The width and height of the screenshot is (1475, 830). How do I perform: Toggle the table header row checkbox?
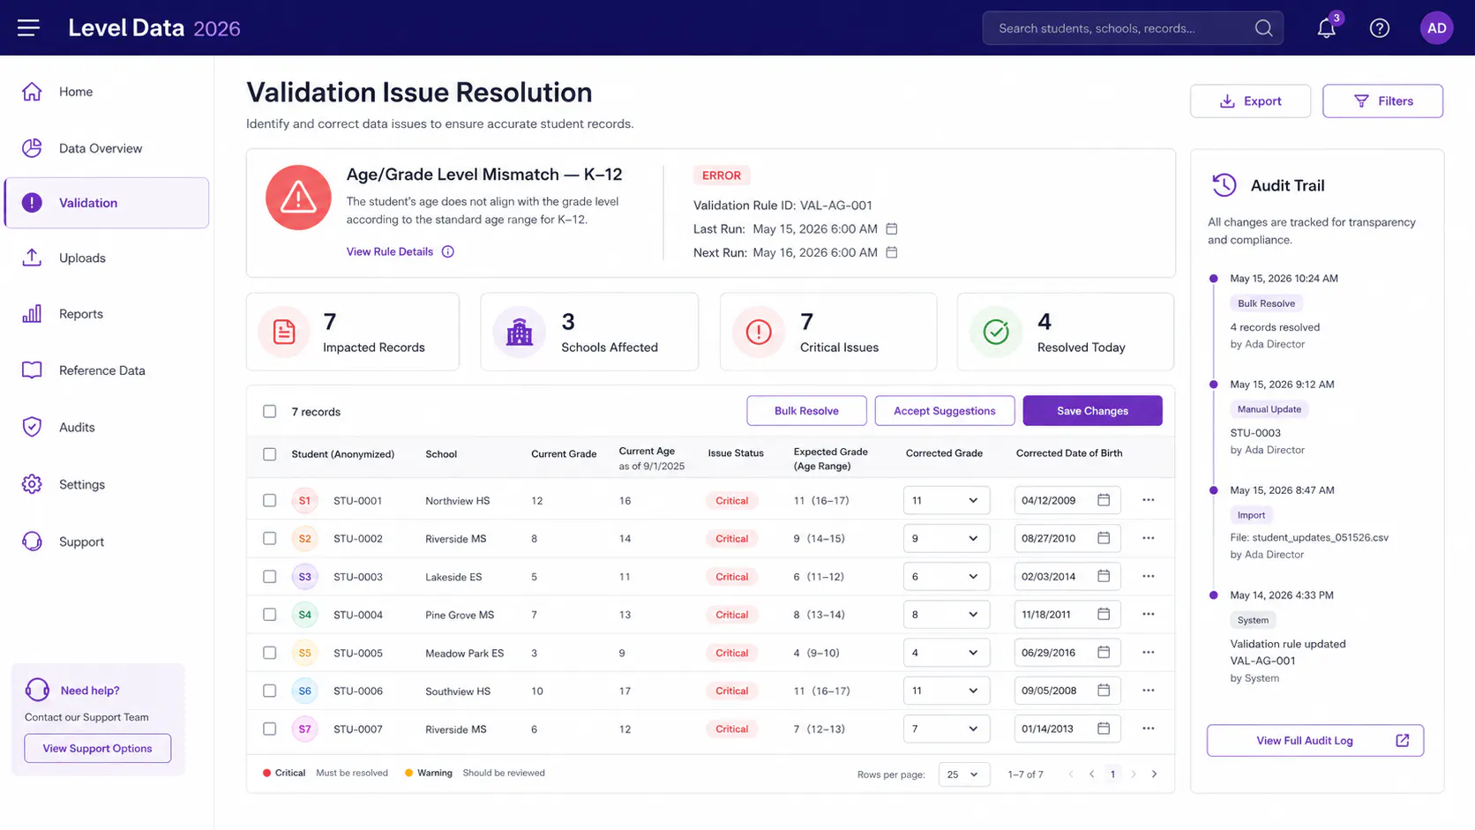[270, 454]
